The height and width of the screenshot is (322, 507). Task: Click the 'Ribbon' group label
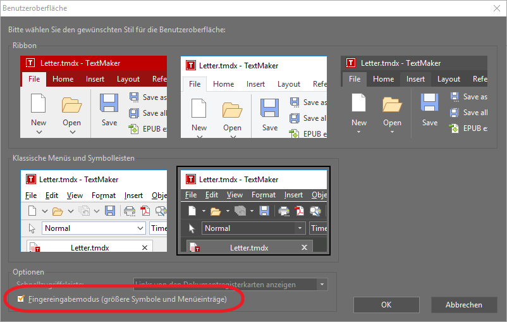click(24, 46)
